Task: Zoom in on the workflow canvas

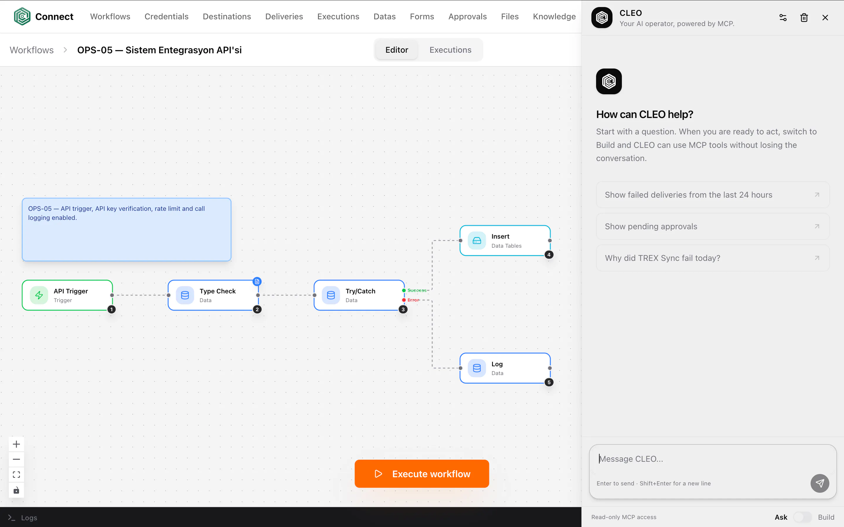Action: click(x=16, y=444)
